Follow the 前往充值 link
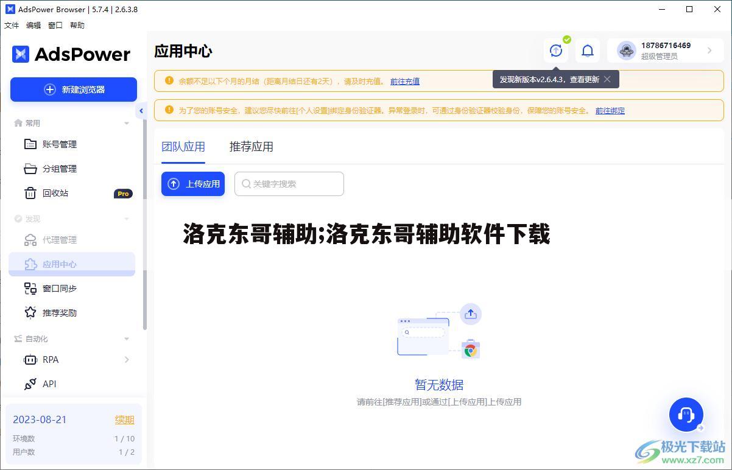This screenshot has width=732, height=470. tap(405, 81)
